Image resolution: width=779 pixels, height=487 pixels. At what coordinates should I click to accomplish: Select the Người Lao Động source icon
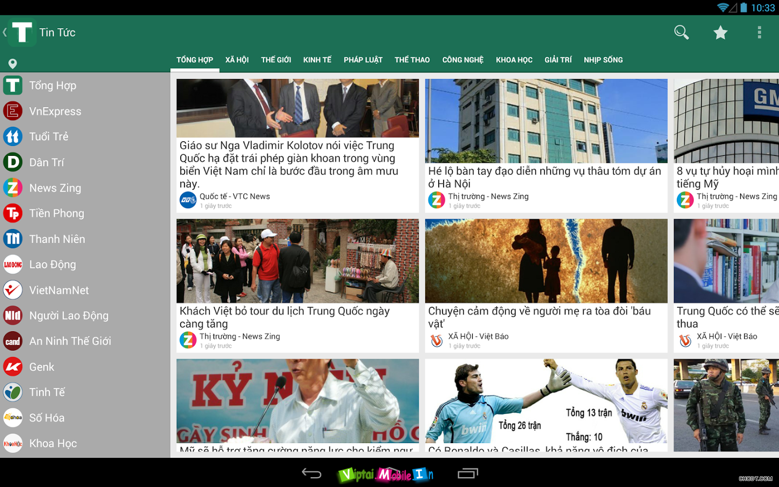pos(13,315)
